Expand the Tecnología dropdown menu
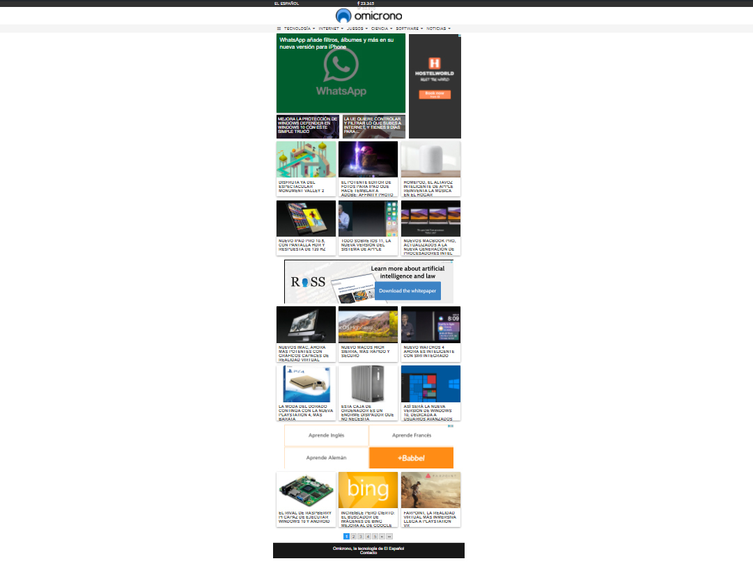Screen dimensions: 753x568 click(300, 29)
